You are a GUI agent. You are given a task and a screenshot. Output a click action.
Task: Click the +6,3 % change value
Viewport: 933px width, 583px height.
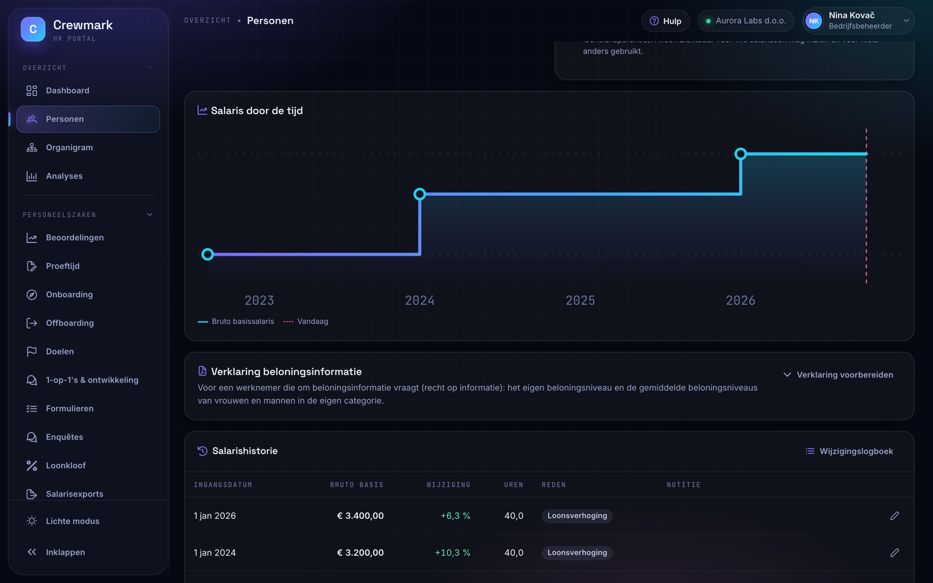(455, 515)
